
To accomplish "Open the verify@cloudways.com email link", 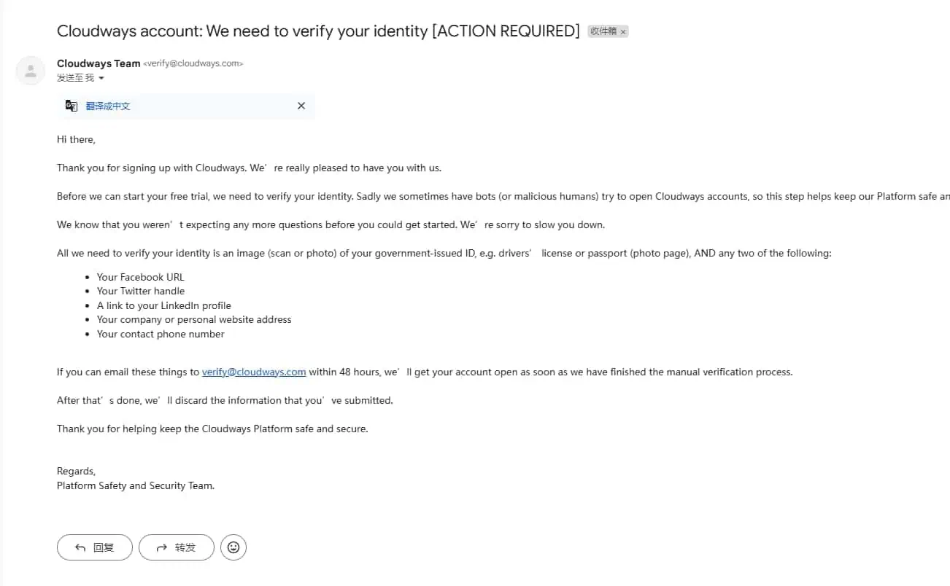I will tap(254, 372).
